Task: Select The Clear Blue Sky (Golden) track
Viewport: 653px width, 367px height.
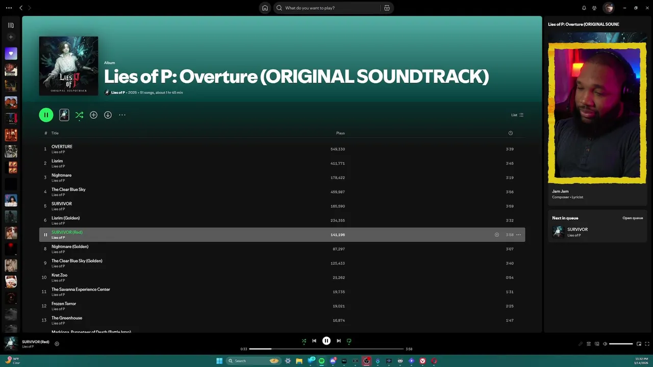Action: [282, 263]
